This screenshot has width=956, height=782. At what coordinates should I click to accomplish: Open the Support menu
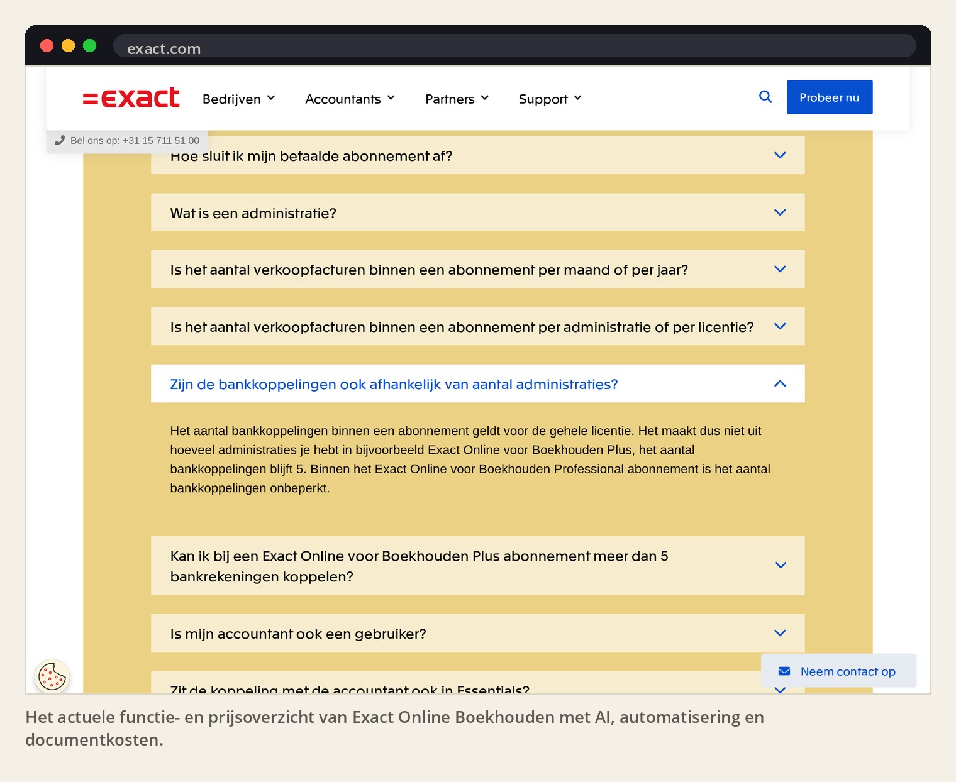(550, 99)
